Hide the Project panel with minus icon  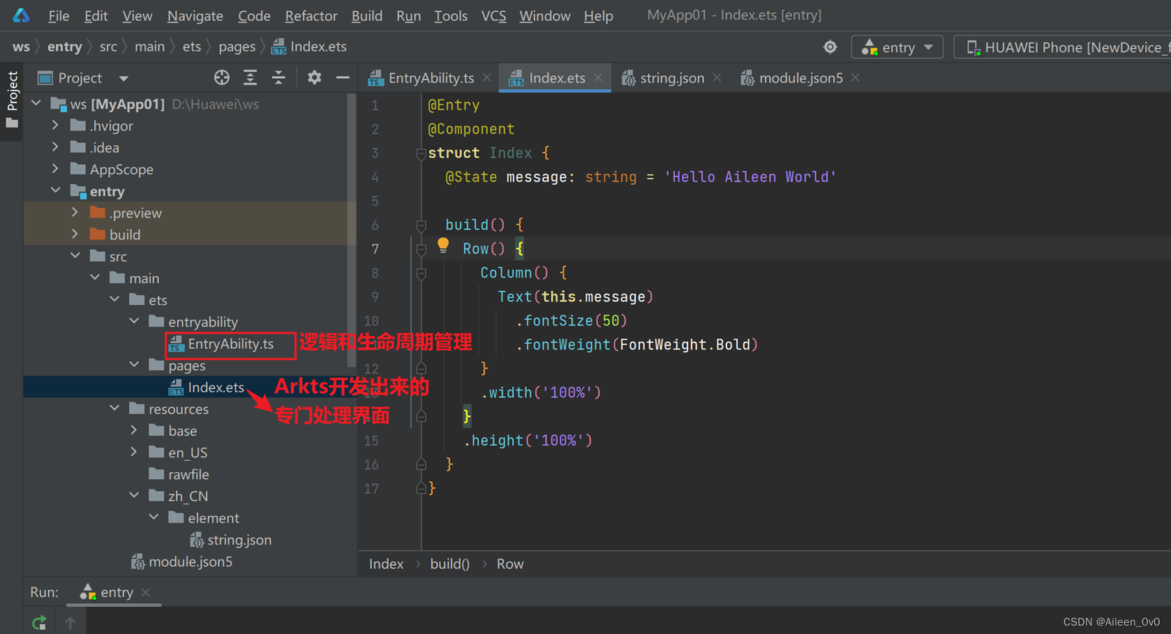[342, 78]
